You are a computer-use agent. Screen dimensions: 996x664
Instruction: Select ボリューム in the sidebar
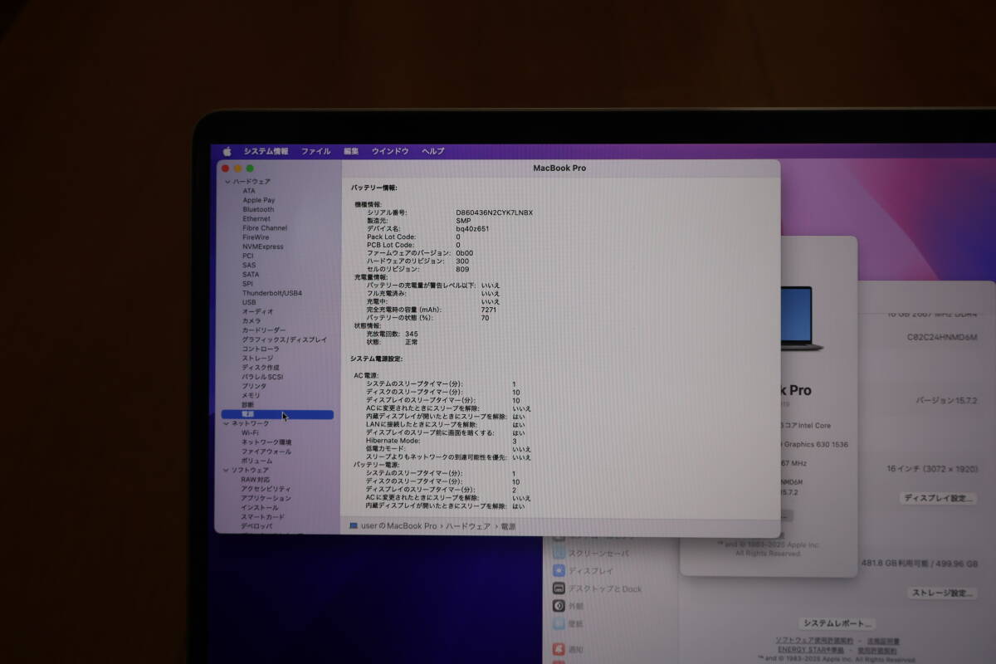257,461
